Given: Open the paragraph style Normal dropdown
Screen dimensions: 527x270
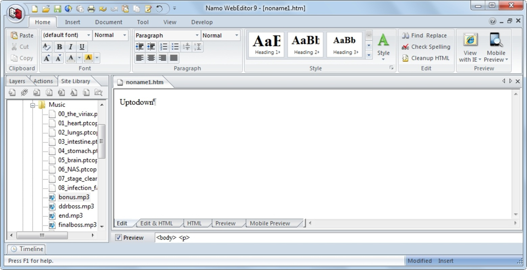Looking at the screenshot, I should [237, 35].
